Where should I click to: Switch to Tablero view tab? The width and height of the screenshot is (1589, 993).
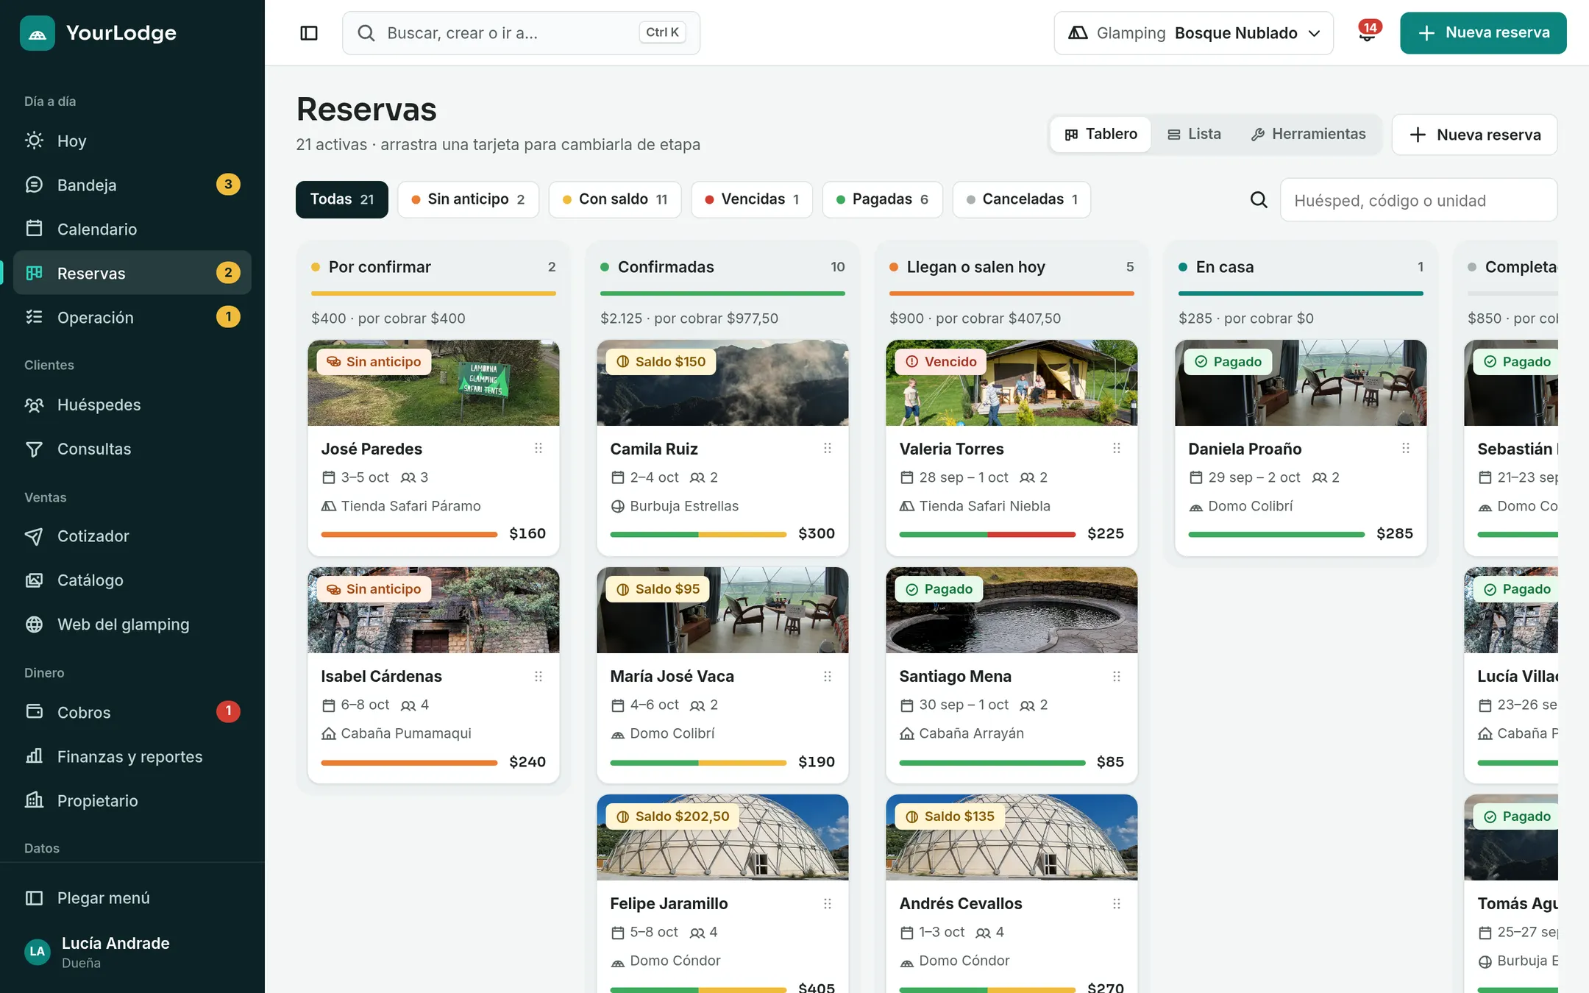tap(1101, 134)
